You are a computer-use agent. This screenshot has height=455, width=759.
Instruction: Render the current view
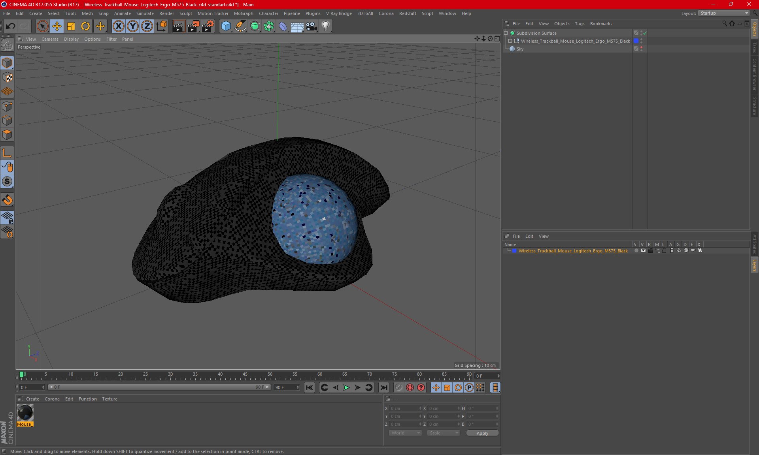tap(179, 26)
